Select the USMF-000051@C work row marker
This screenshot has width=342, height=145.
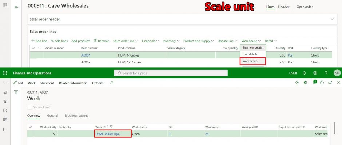31,134
